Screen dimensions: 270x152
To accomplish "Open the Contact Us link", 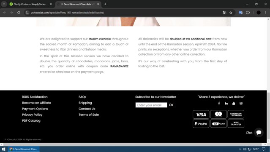I will (87, 109).
